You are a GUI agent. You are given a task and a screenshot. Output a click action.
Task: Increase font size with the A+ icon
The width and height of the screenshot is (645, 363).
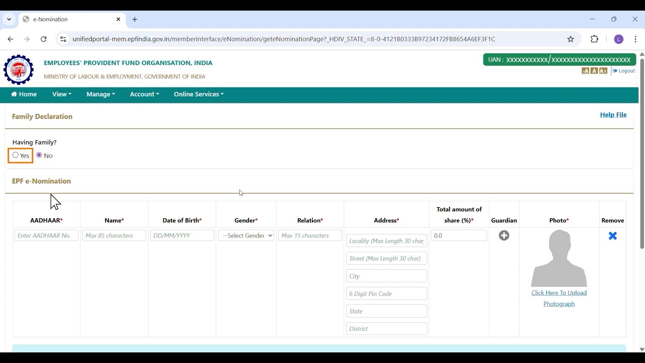pos(603,71)
